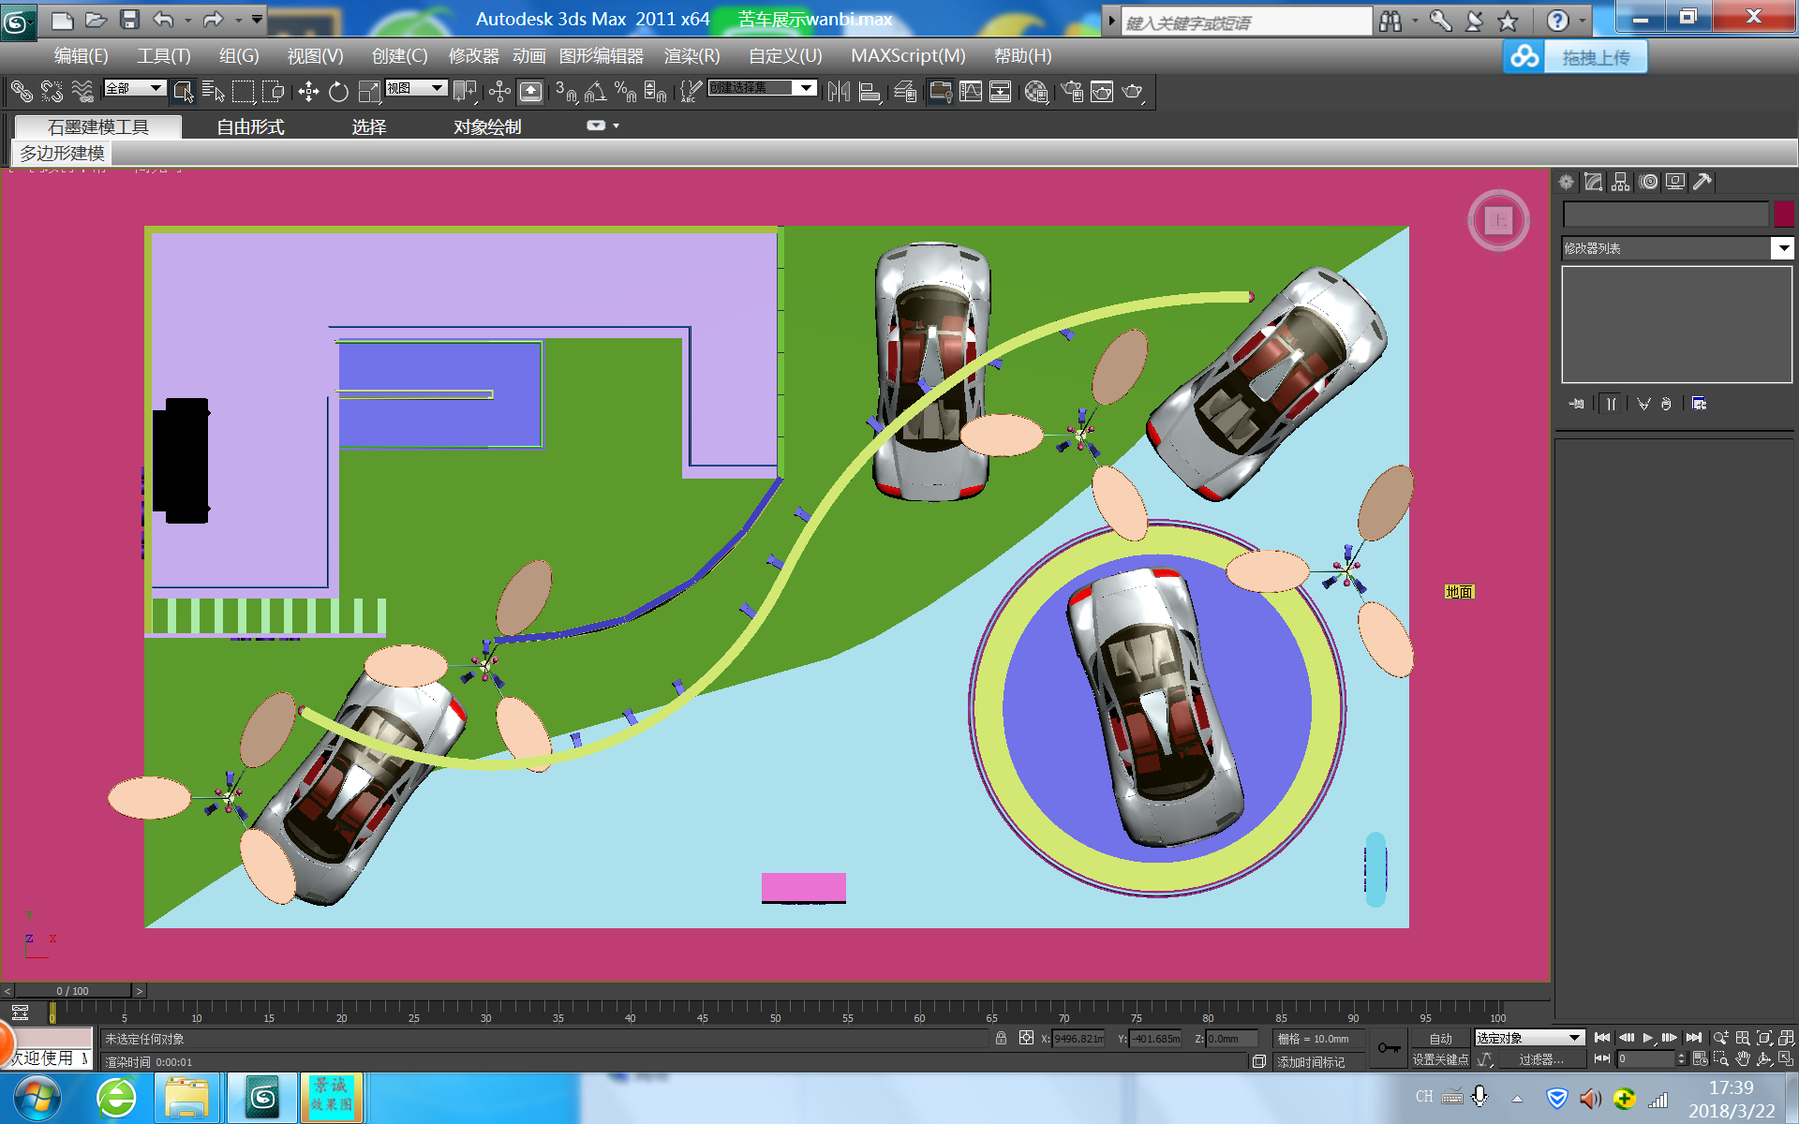Open Quick Access toolbar customize dropdown

[x=258, y=19]
